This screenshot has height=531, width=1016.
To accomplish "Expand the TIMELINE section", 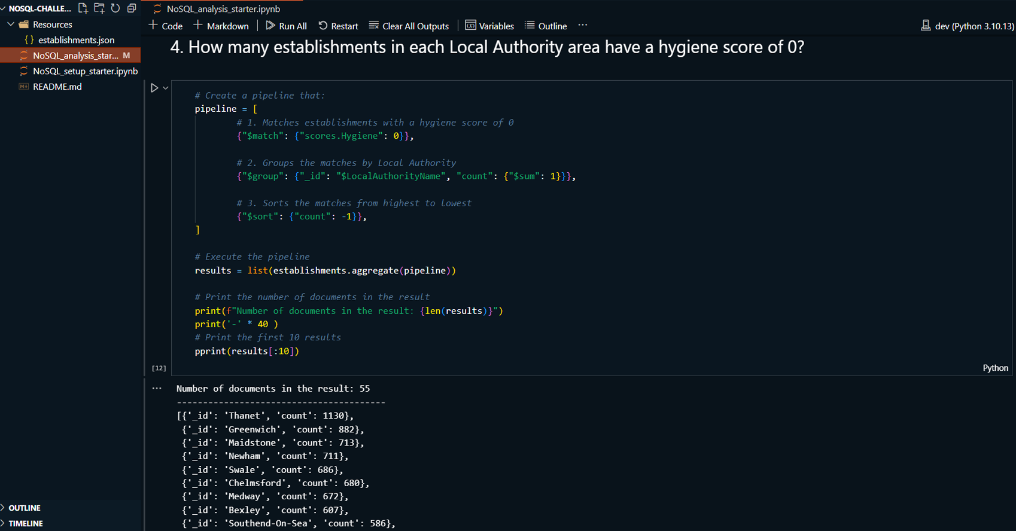I will (26, 523).
